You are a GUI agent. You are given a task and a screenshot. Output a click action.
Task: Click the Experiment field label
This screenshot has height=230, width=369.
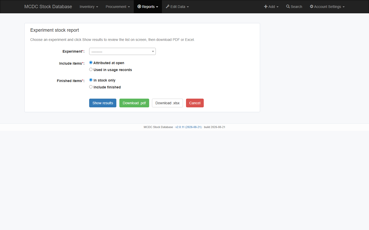pyautogui.click(x=74, y=51)
